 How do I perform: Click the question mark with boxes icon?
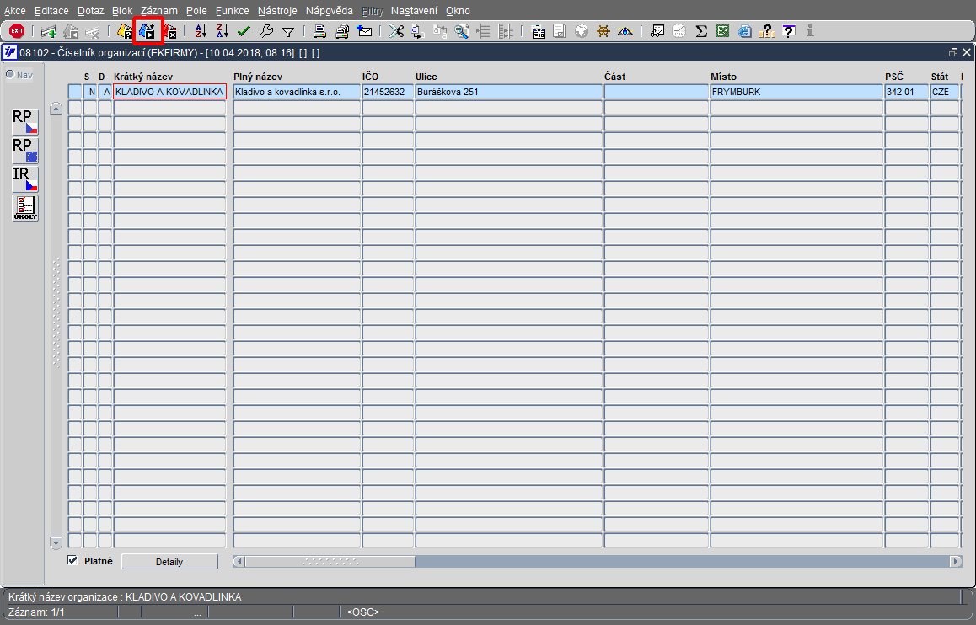[x=767, y=31]
